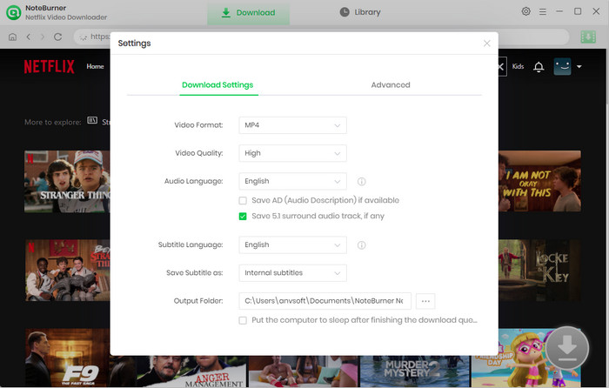Viewport: 609px width, 388px height.
Task: Browse for output folder with the ellipsis button
Action: pos(425,301)
